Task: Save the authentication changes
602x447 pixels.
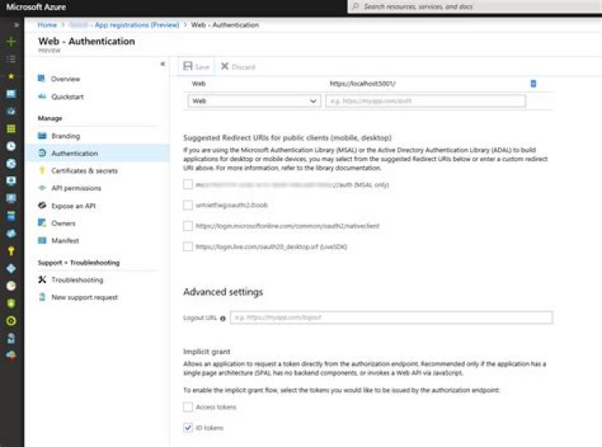Action: click(x=196, y=67)
